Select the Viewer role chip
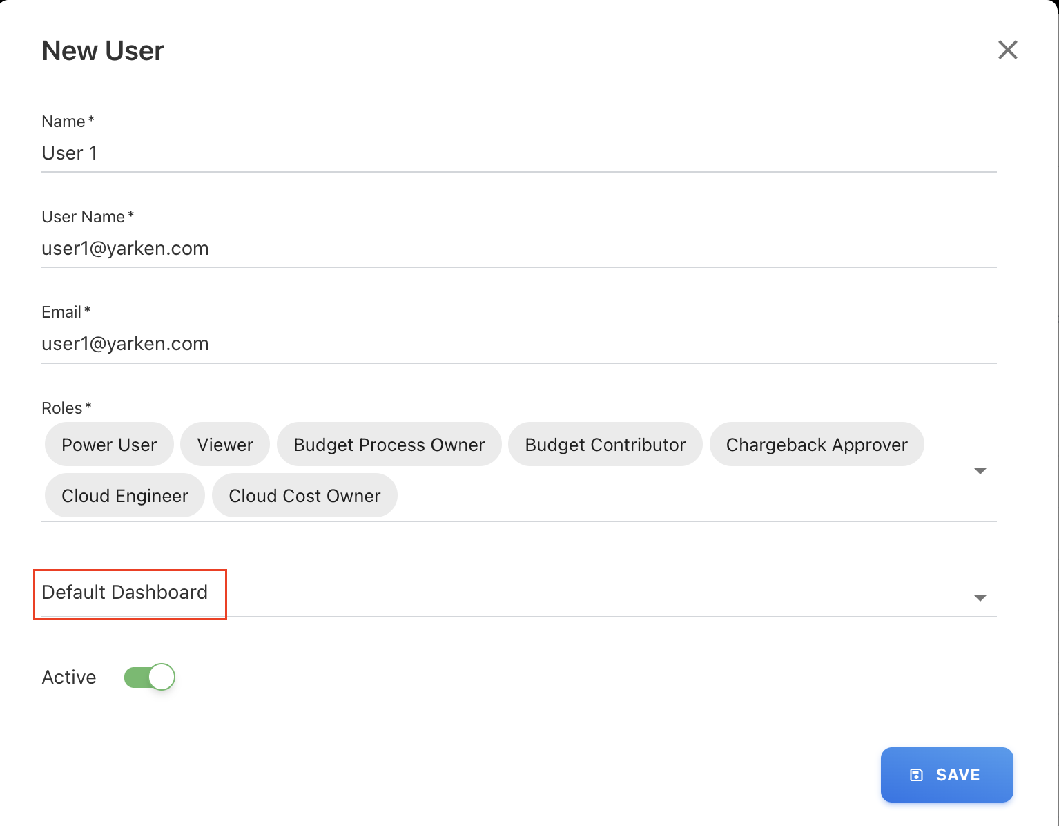This screenshot has height=826, width=1059. coord(225,445)
